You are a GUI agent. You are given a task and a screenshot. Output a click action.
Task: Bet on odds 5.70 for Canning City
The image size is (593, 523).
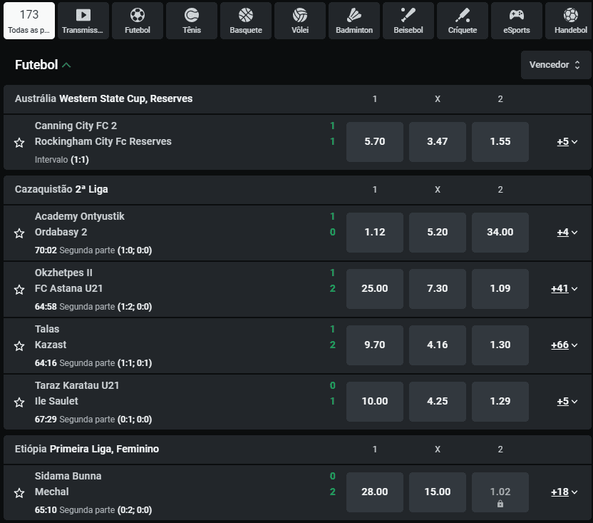[x=374, y=142]
